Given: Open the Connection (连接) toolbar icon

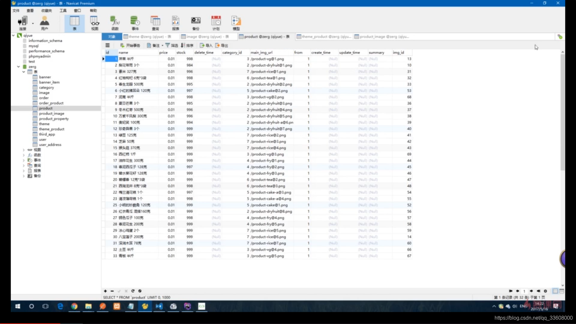Looking at the screenshot, I should tap(22, 23).
